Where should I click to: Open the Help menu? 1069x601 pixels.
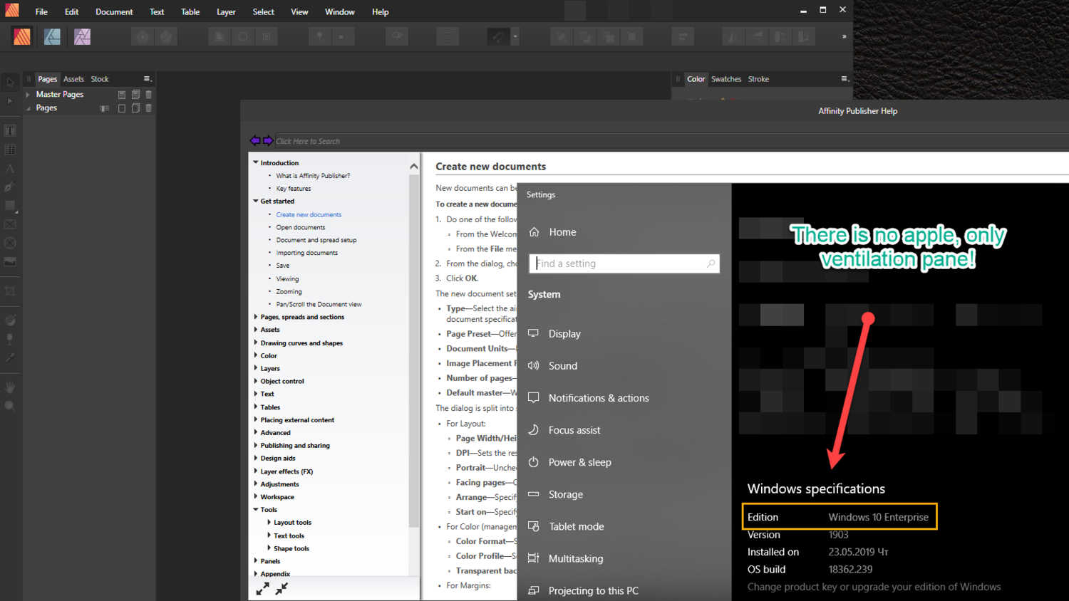coord(380,12)
